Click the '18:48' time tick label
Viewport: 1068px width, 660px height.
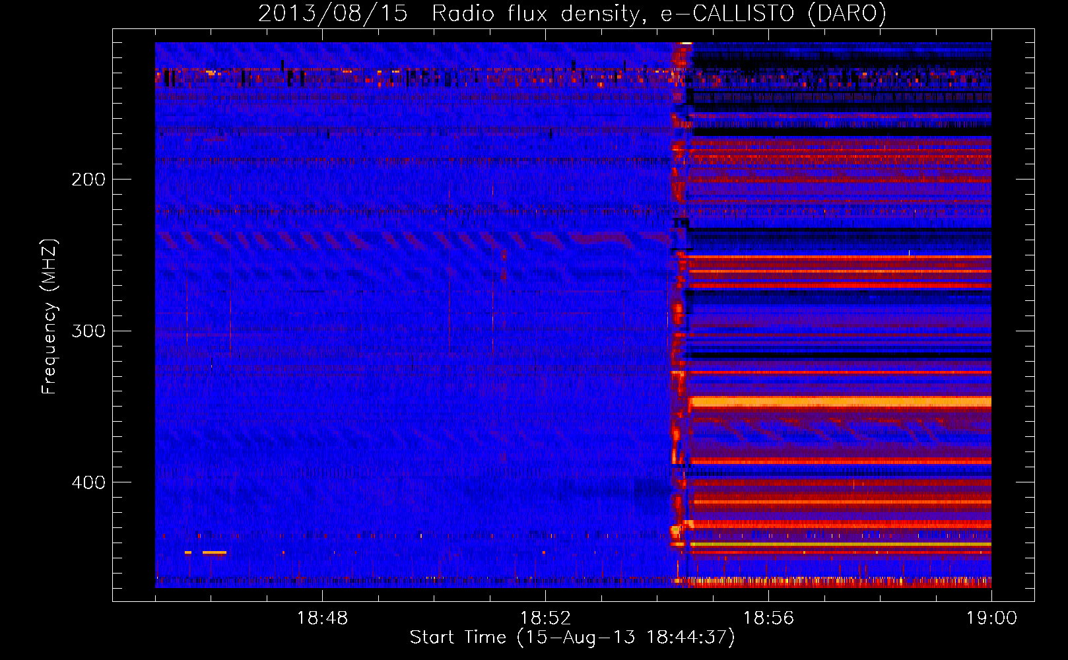click(x=322, y=618)
